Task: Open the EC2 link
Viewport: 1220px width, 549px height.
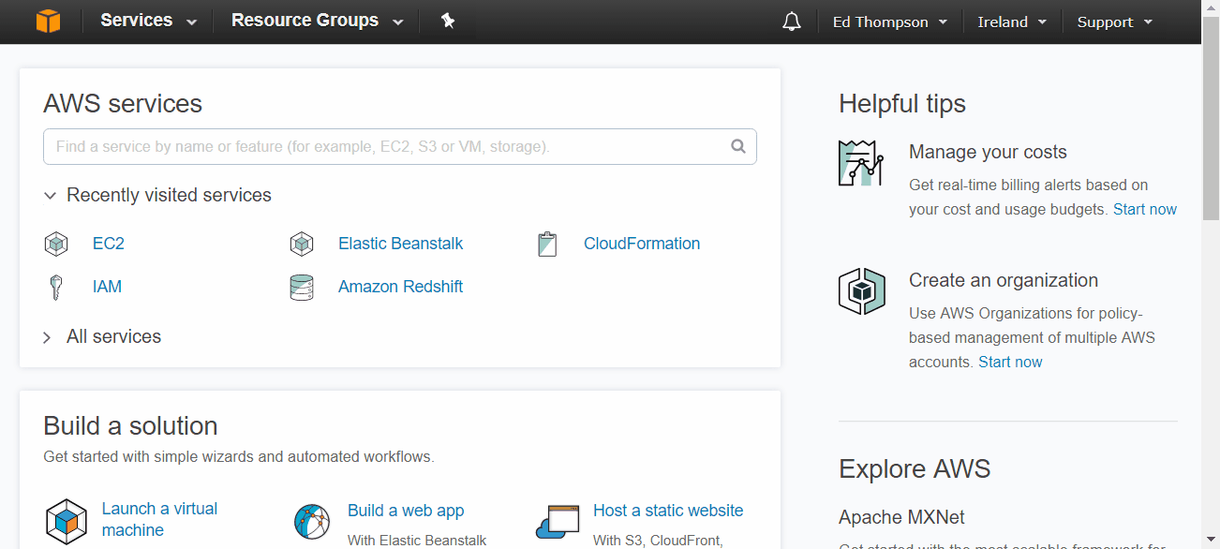Action: click(x=109, y=244)
